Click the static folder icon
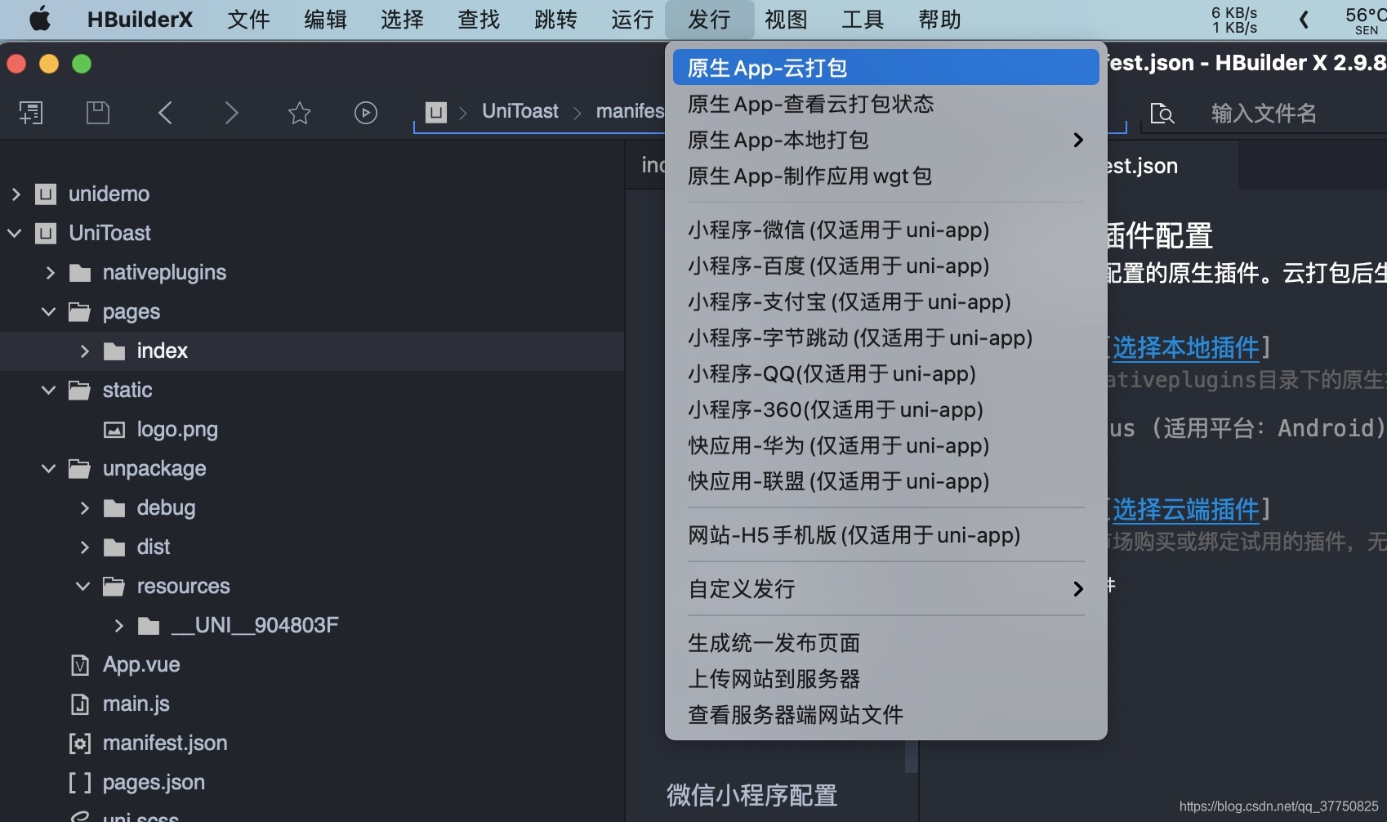The image size is (1387, 822). [80, 390]
